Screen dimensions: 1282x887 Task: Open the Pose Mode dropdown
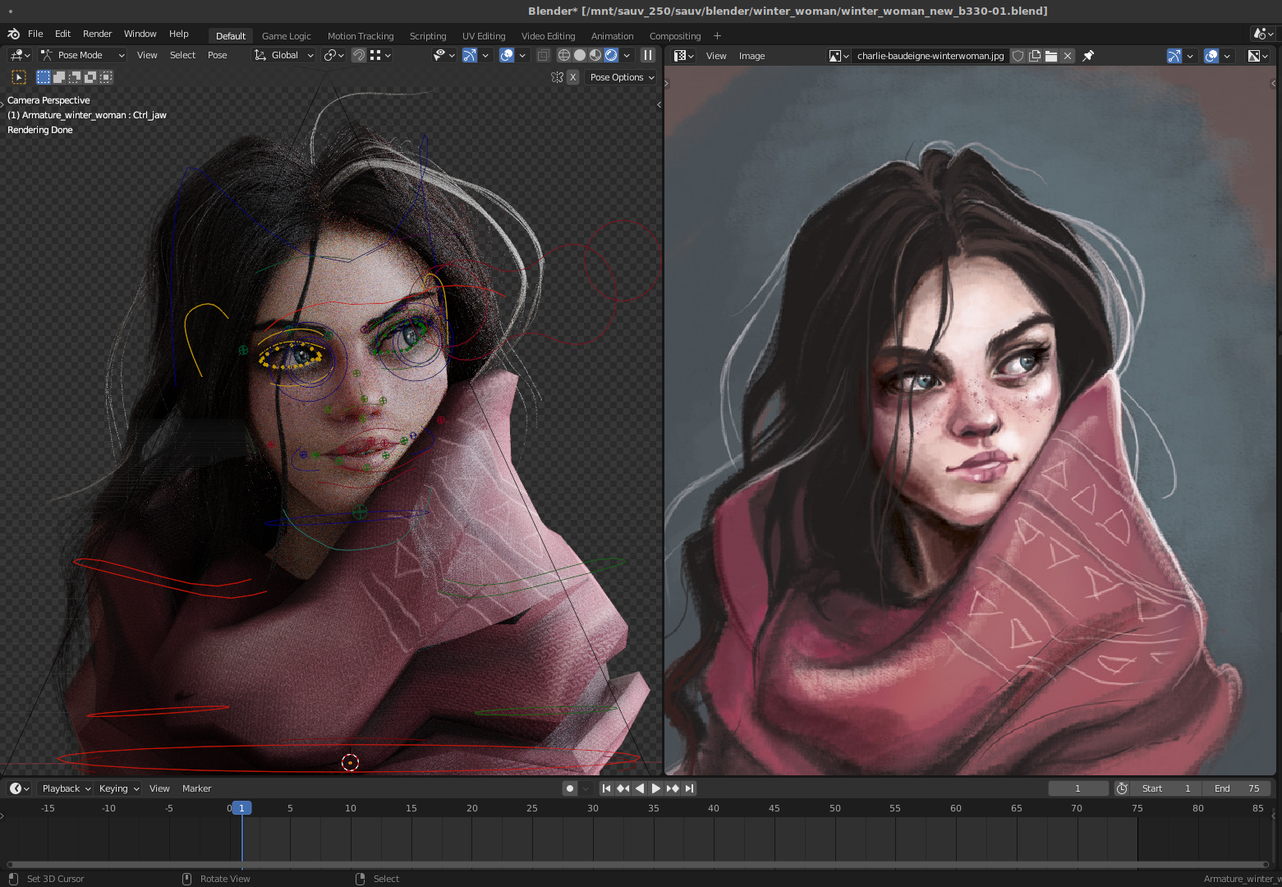[x=82, y=55]
